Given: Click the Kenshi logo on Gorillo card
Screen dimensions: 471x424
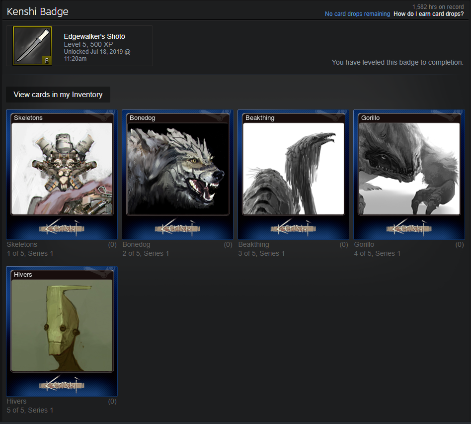Looking at the screenshot, I should [409, 228].
